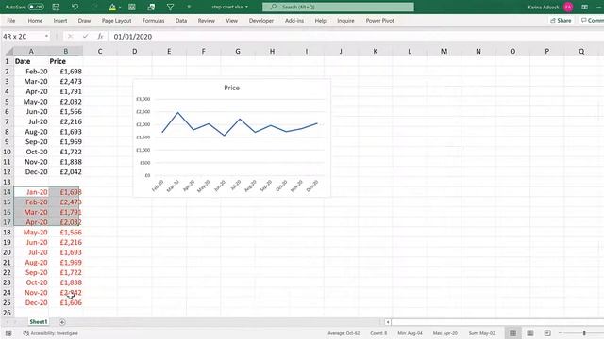Open Customize Quick Access Toolbar arrow

click(189, 7)
